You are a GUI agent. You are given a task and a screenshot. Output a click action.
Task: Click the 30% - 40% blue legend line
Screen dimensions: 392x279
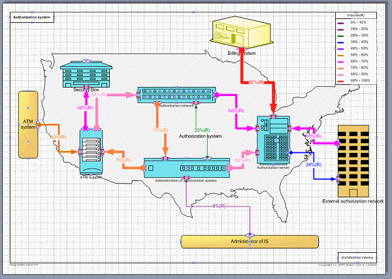tap(340, 42)
